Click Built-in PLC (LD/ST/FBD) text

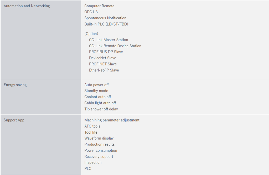coord(106,24)
